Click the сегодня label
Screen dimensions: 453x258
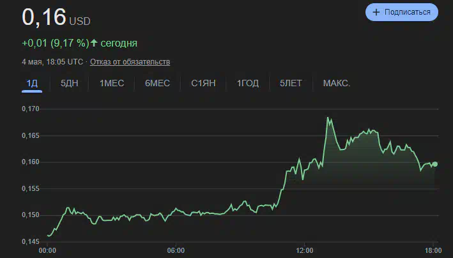(x=119, y=43)
